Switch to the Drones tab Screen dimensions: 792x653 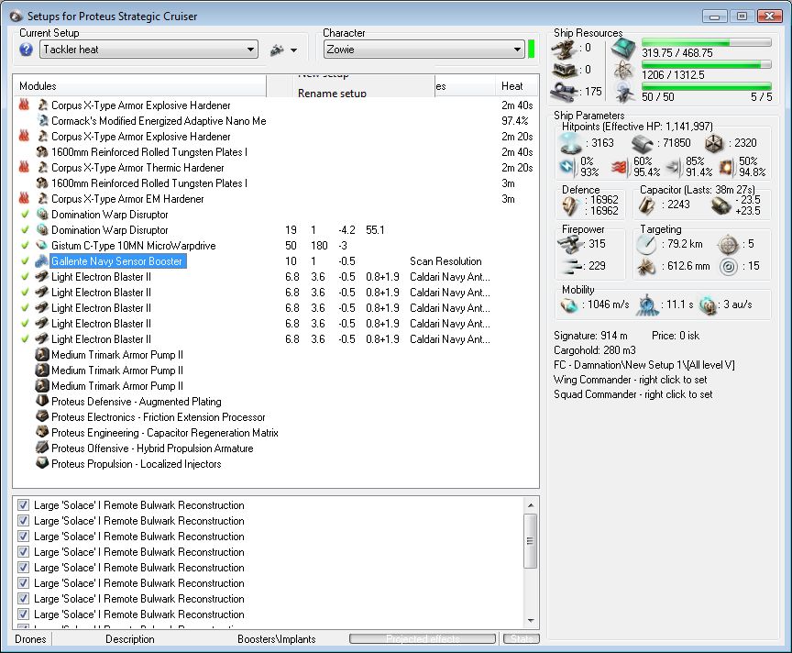click(x=31, y=639)
